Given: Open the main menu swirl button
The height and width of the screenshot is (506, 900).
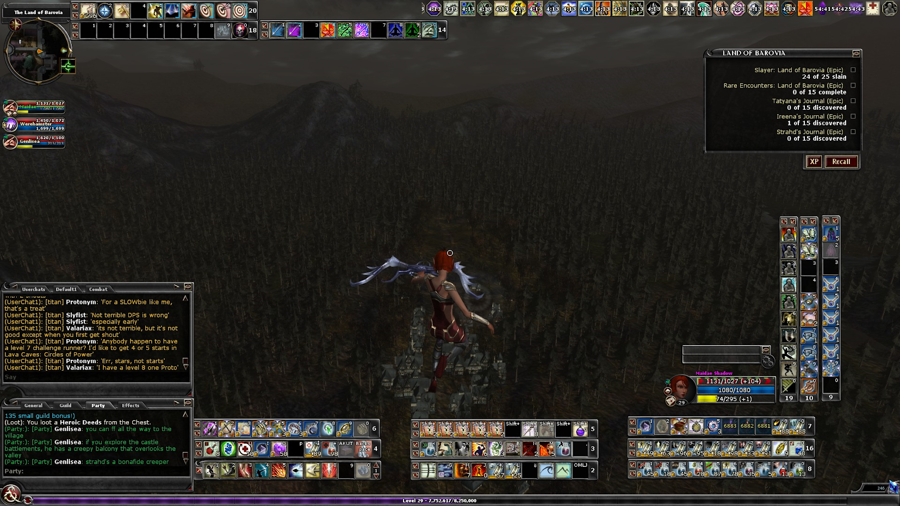Looking at the screenshot, I should coord(11,494).
